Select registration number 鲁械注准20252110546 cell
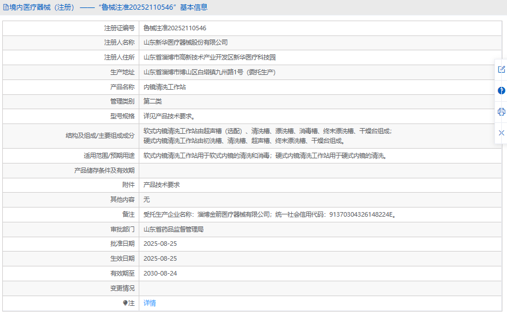The height and width of the screenshot is (315, 507). click(175, 28)
